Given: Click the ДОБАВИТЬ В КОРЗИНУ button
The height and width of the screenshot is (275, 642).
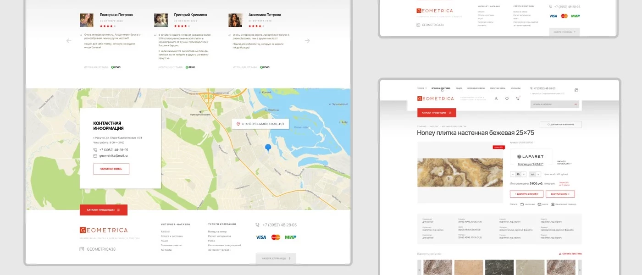Looking at the screenshot, I should click(526, 194).
